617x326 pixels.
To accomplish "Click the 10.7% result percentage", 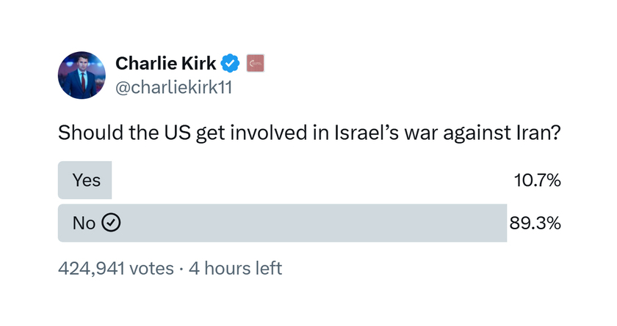I will (537, 180).
